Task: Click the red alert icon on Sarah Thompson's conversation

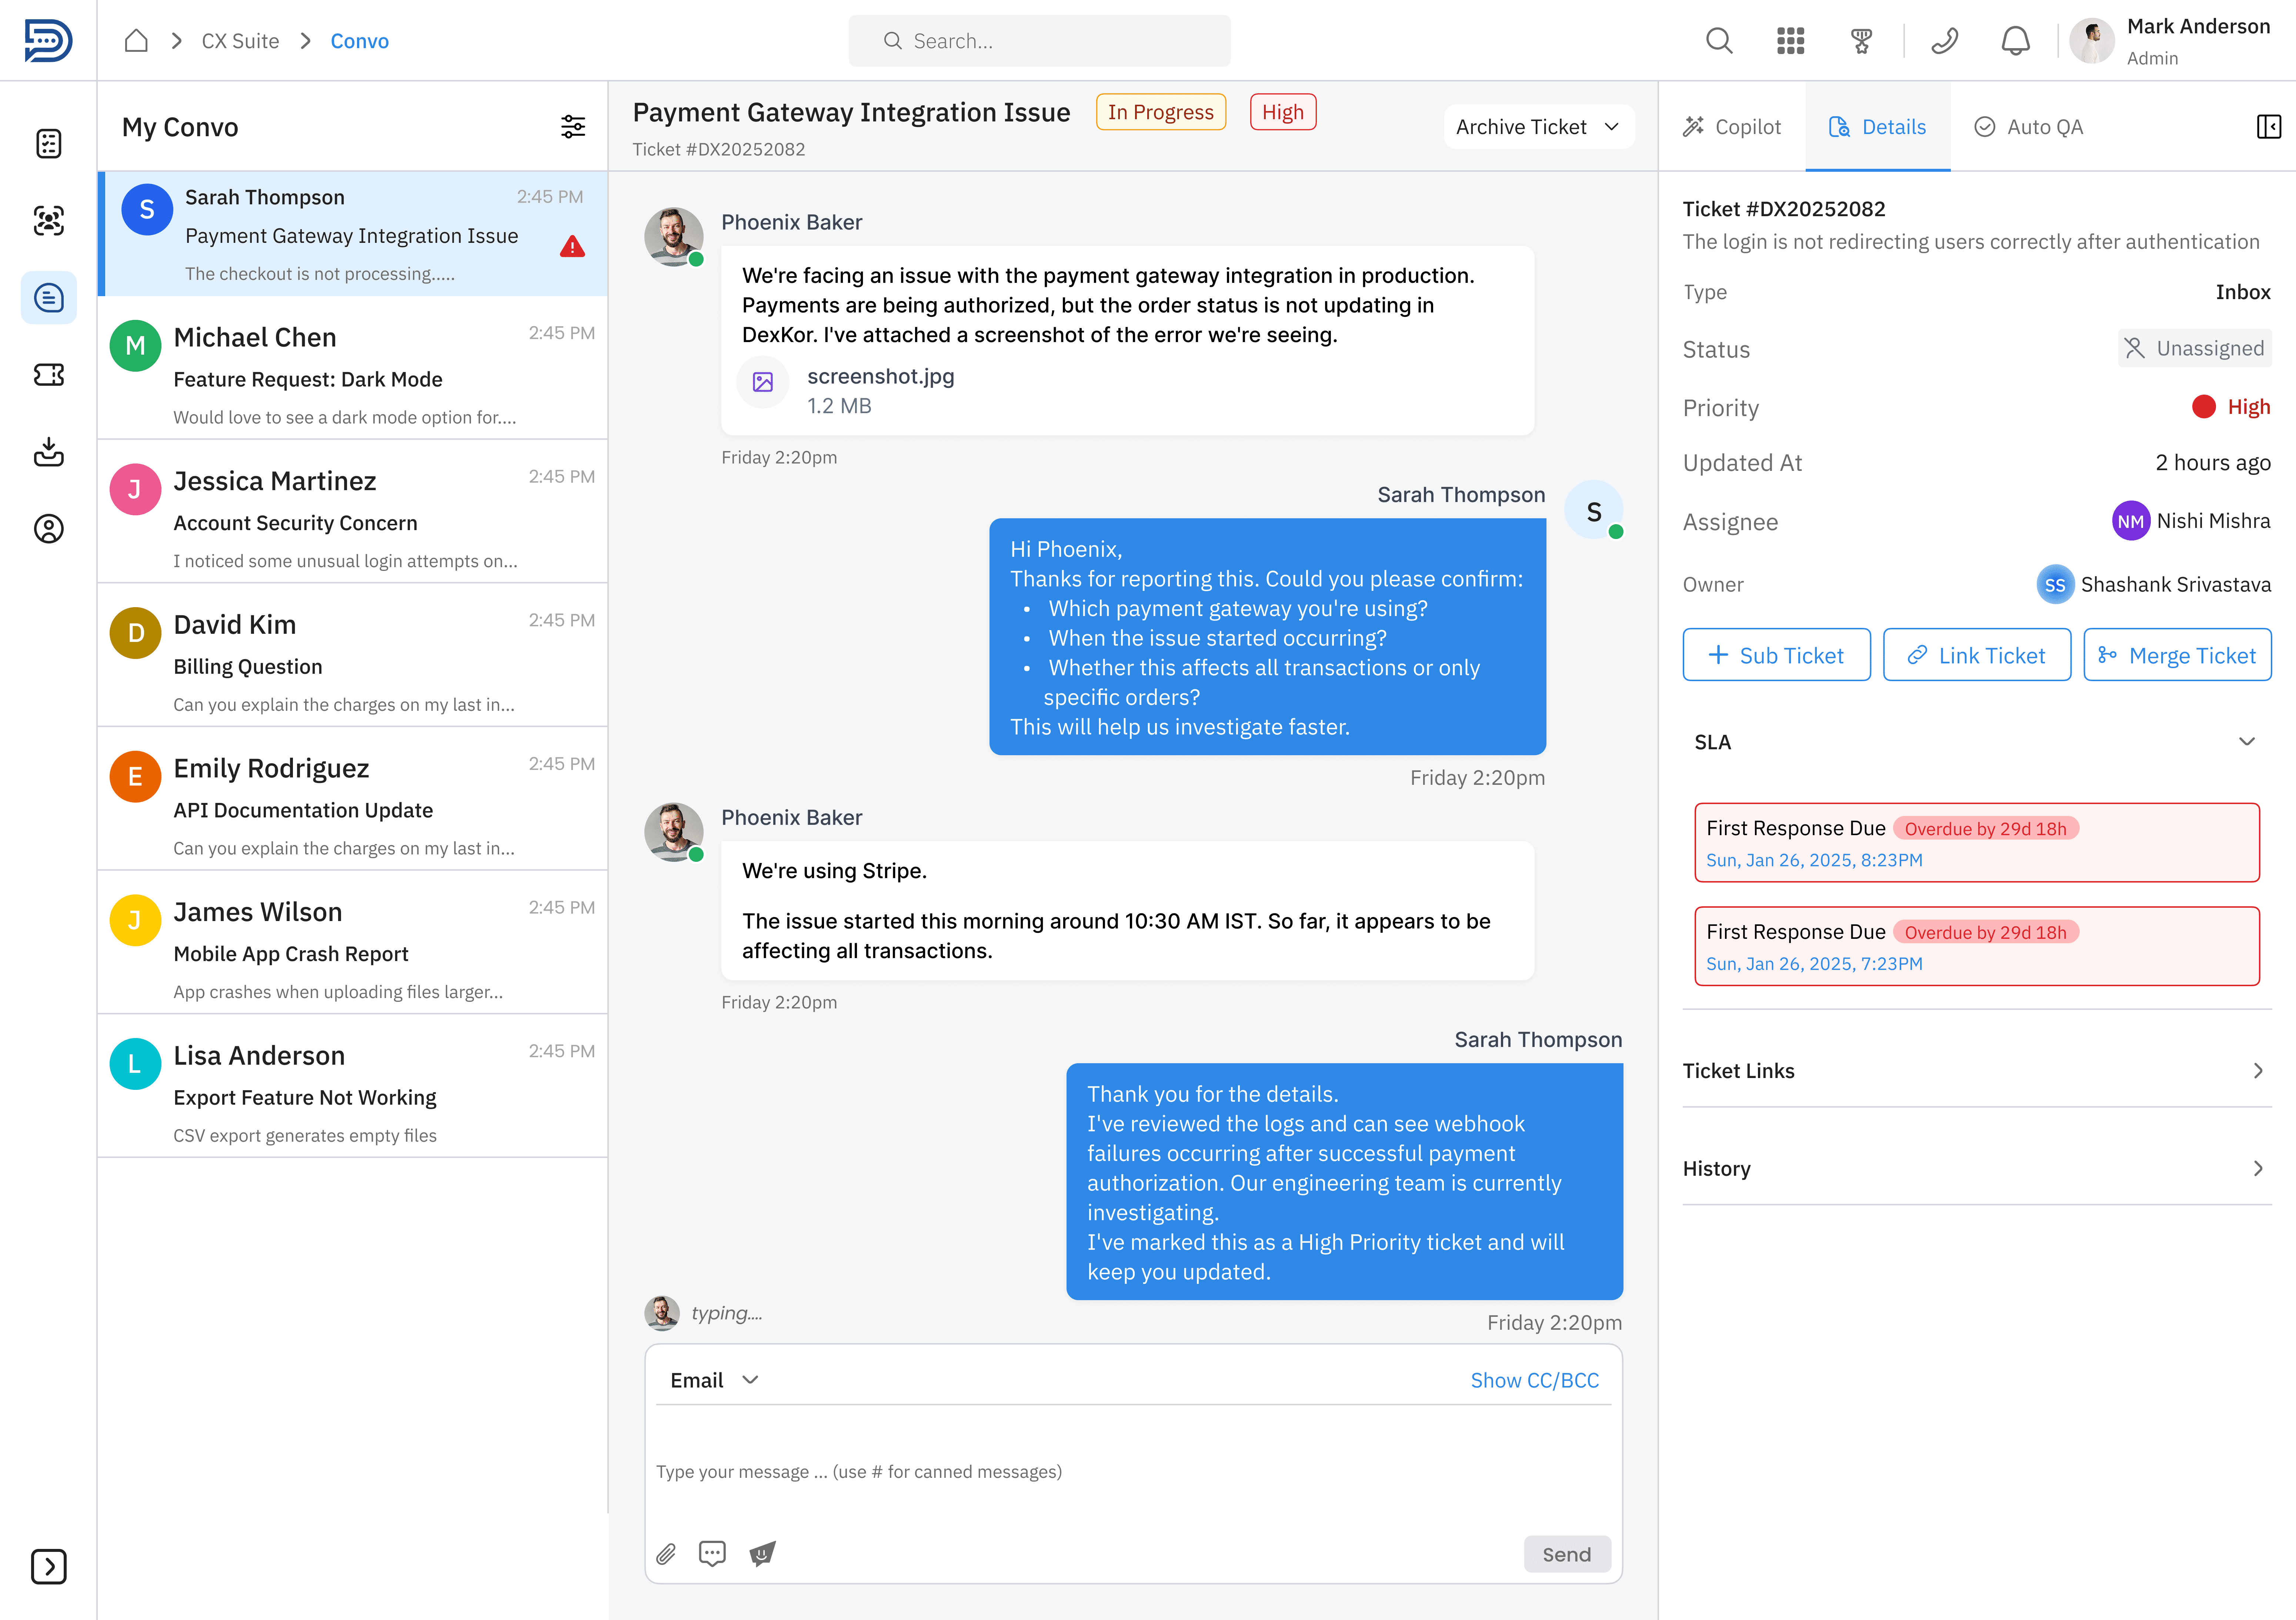Action: click(572, 247)
